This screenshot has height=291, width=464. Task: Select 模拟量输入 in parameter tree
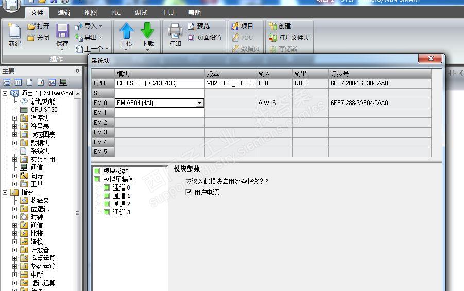coord(118,179)
